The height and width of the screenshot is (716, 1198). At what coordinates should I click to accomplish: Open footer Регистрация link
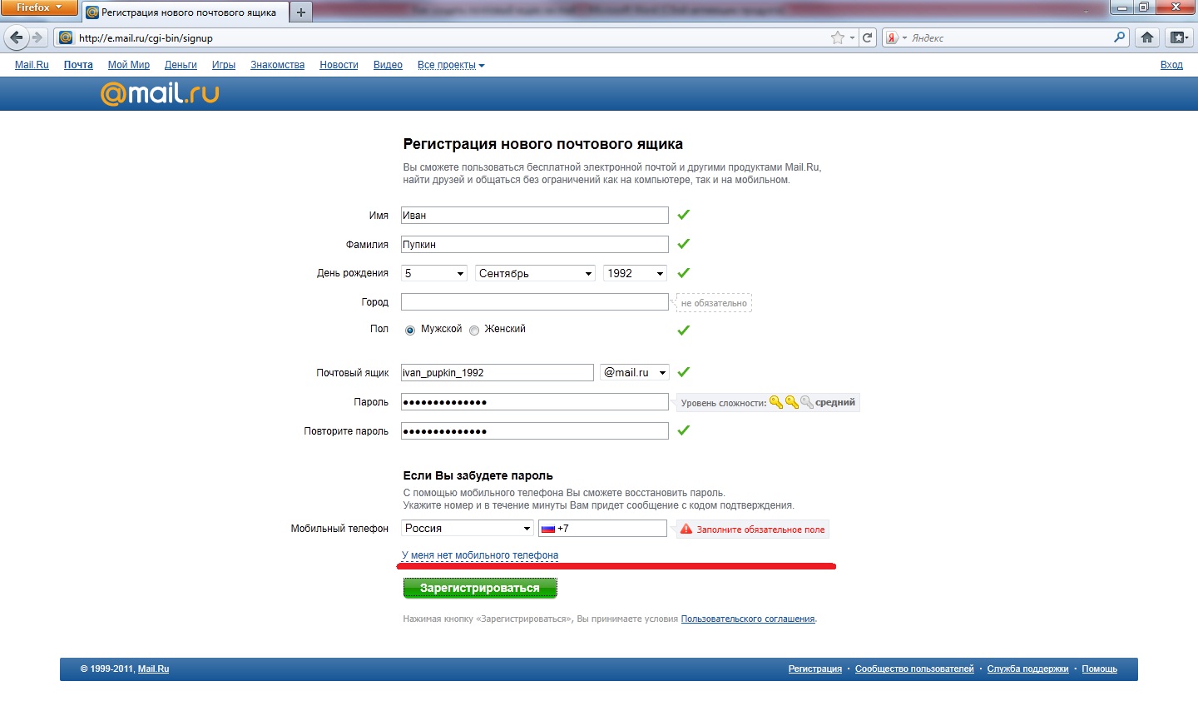815,669
